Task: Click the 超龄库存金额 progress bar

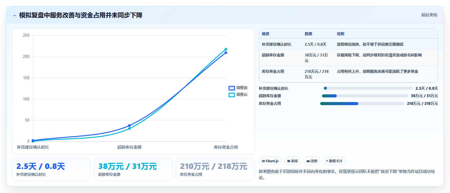Action: tap(365, 96)
